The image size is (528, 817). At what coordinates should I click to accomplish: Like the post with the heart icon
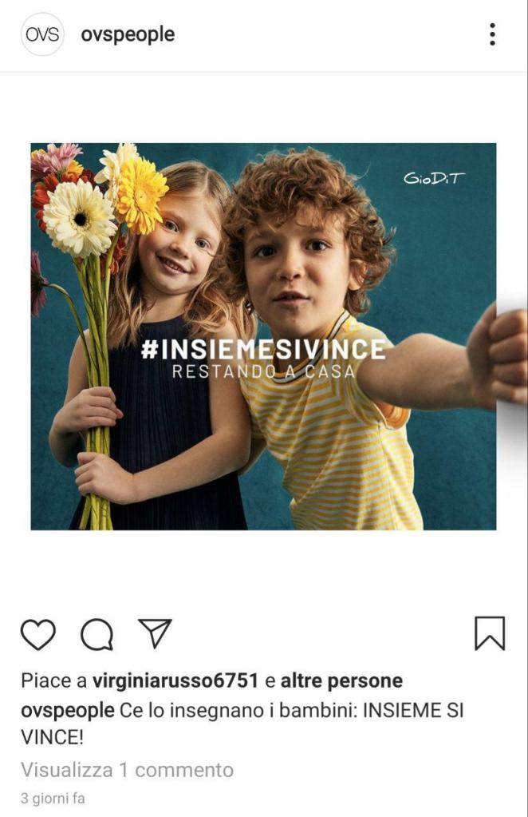(38, 634)
